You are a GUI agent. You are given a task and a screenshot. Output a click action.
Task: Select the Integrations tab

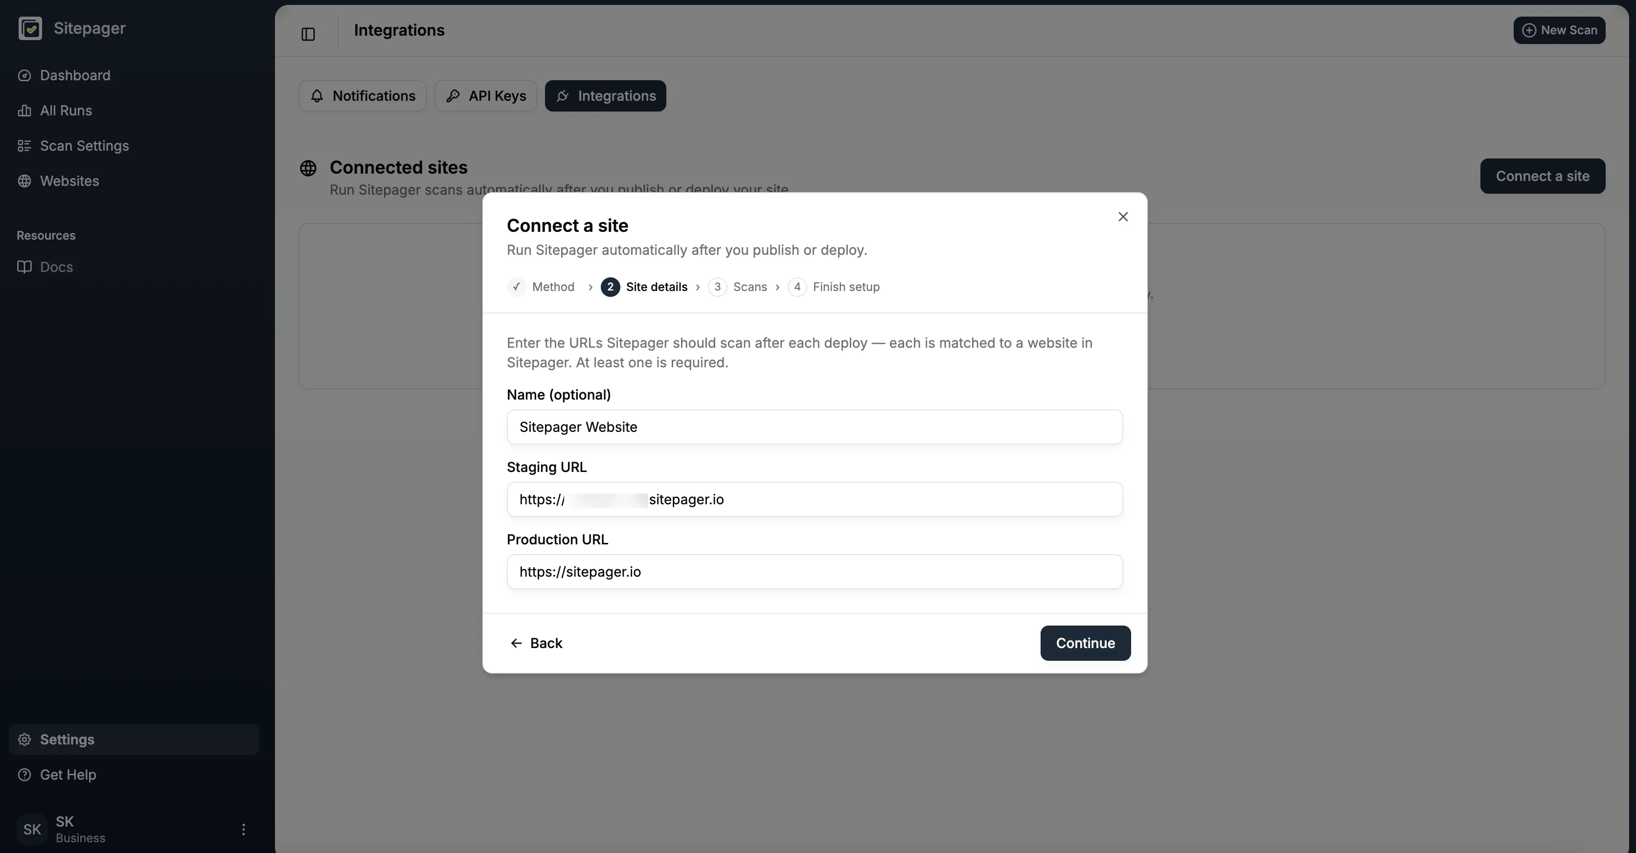coord(605,96)
